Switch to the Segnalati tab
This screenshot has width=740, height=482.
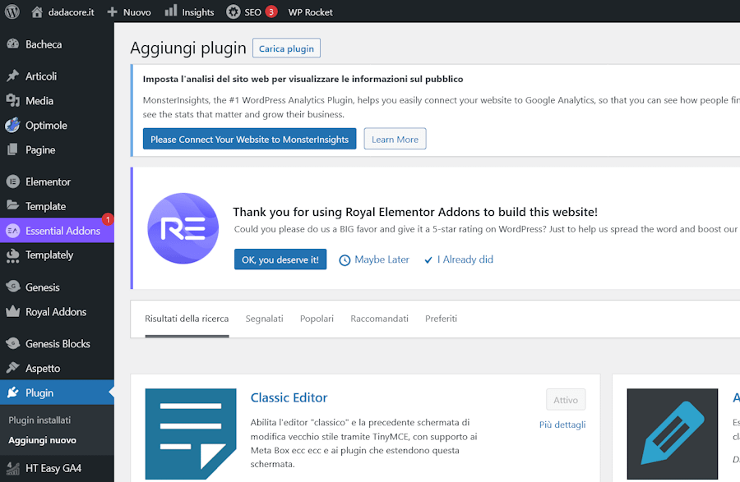click(264, 319)
